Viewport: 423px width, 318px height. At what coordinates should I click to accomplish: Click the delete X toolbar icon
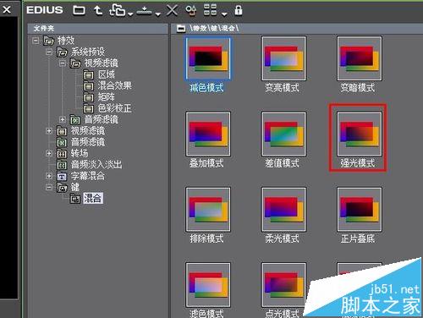click(172, 11)
